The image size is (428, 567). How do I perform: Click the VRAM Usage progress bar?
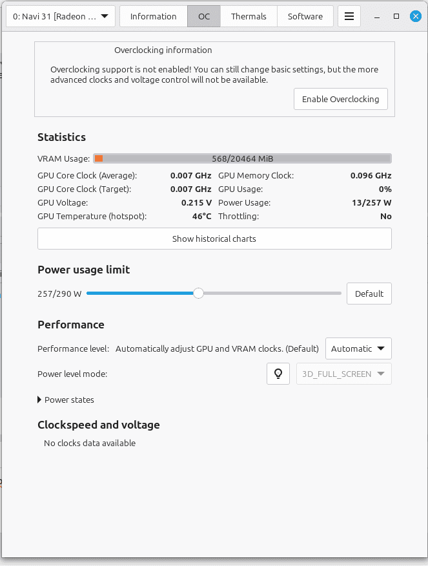(242, 158)
